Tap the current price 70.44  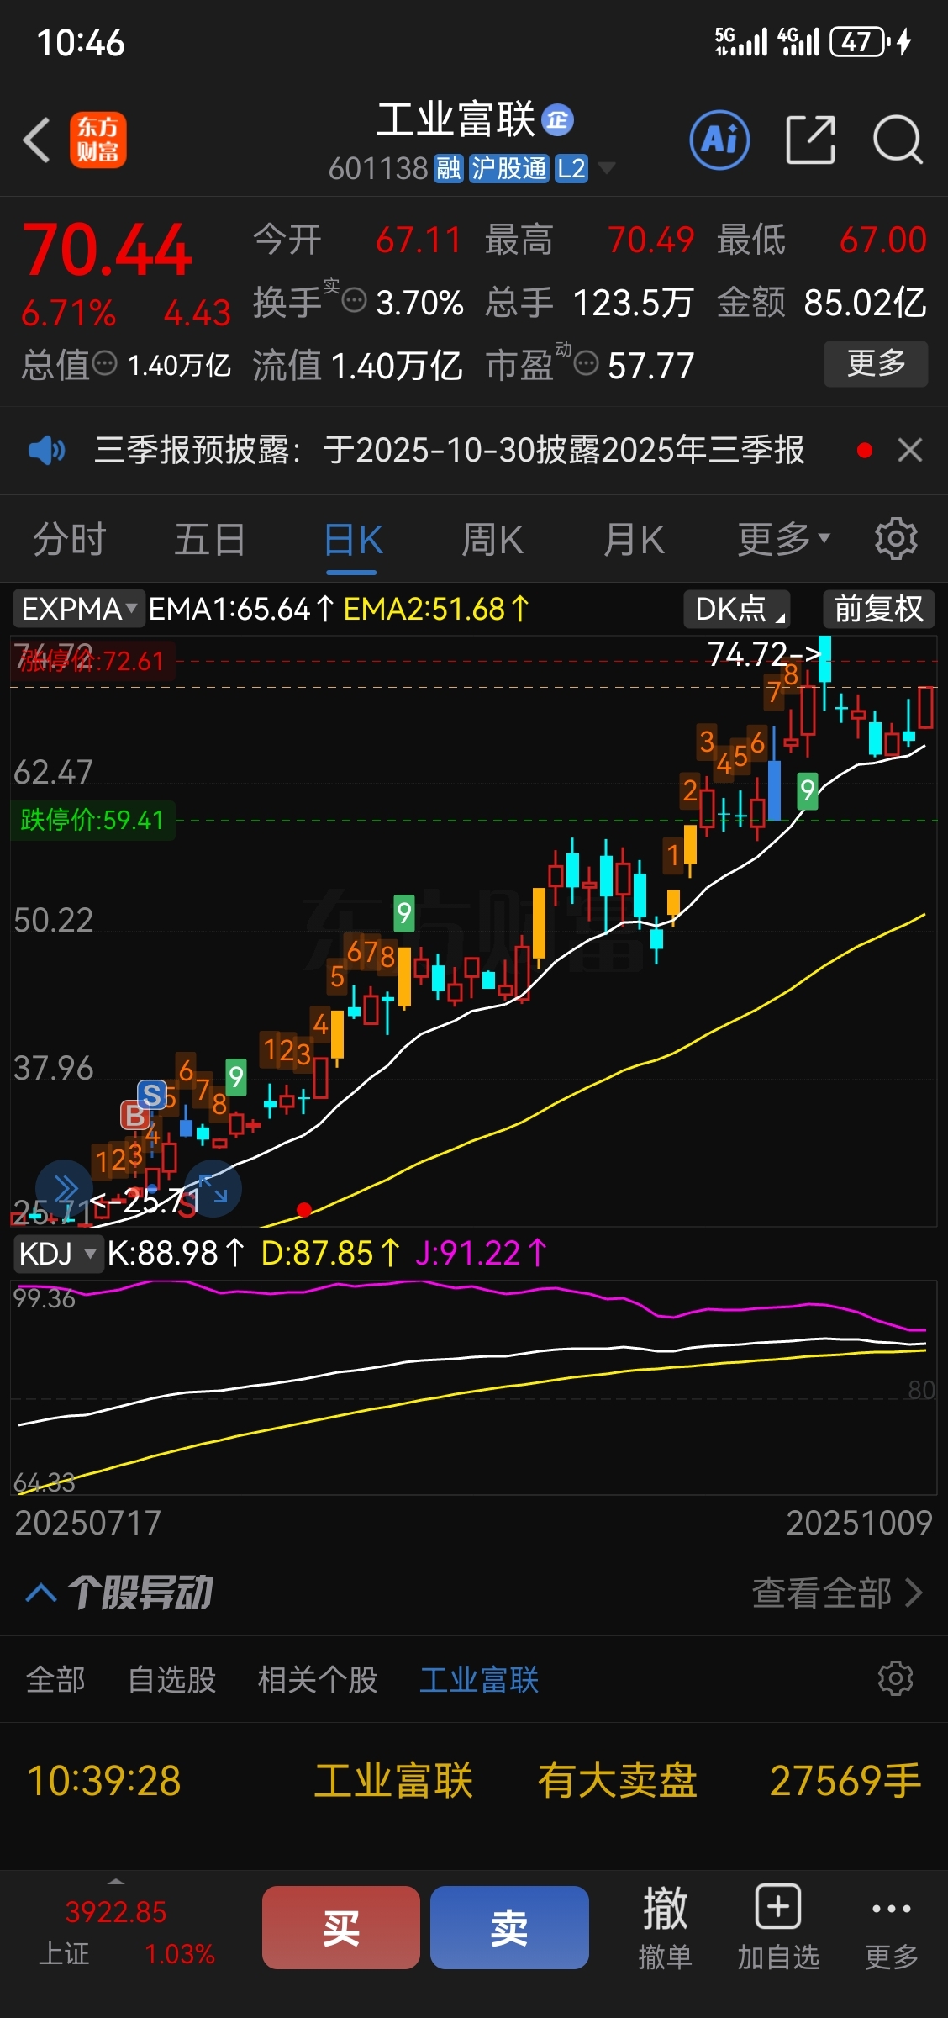tap(108, 250)
